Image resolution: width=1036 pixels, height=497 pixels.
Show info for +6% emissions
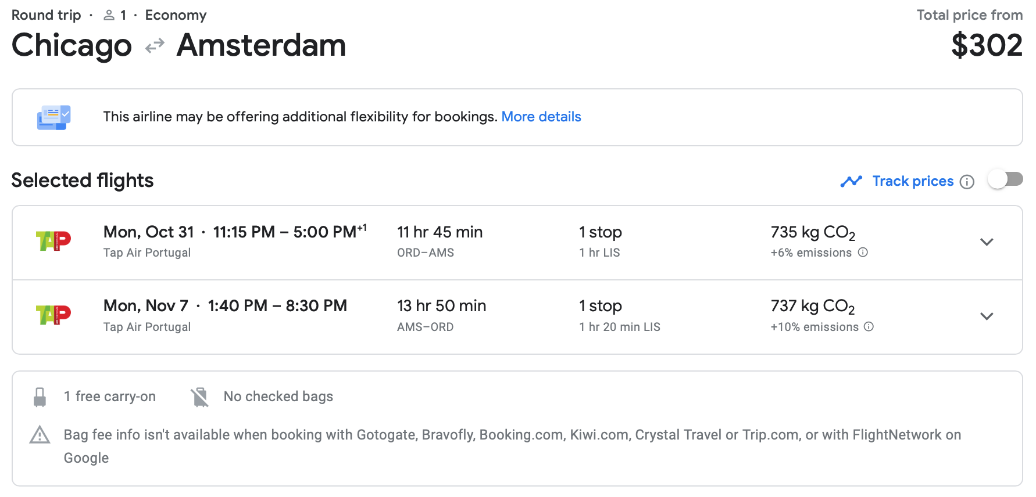(863, 253)
